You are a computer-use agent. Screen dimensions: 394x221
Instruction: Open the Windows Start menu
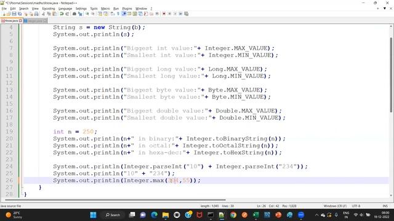pyautogui.click(x=93, y=215)
